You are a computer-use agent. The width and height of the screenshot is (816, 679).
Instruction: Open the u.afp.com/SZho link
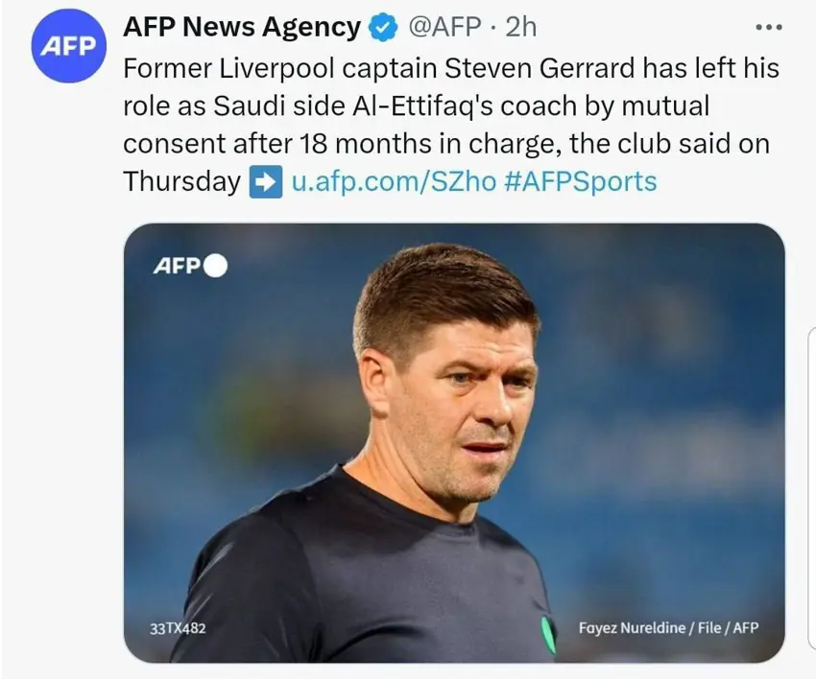[x=393, y=181]
